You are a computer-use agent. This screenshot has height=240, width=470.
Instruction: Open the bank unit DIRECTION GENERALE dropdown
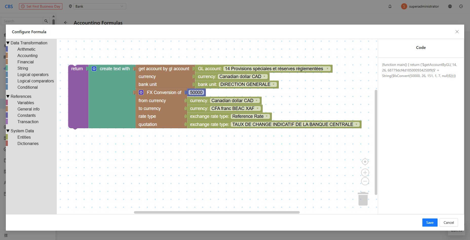click(273, 84)
